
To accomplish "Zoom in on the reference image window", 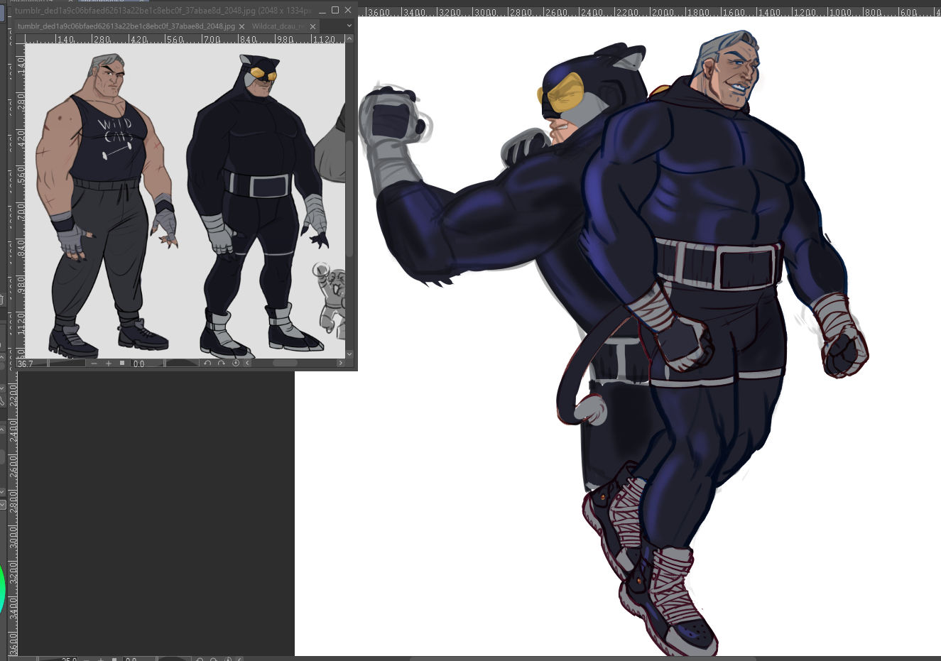I will coord(109,364).
